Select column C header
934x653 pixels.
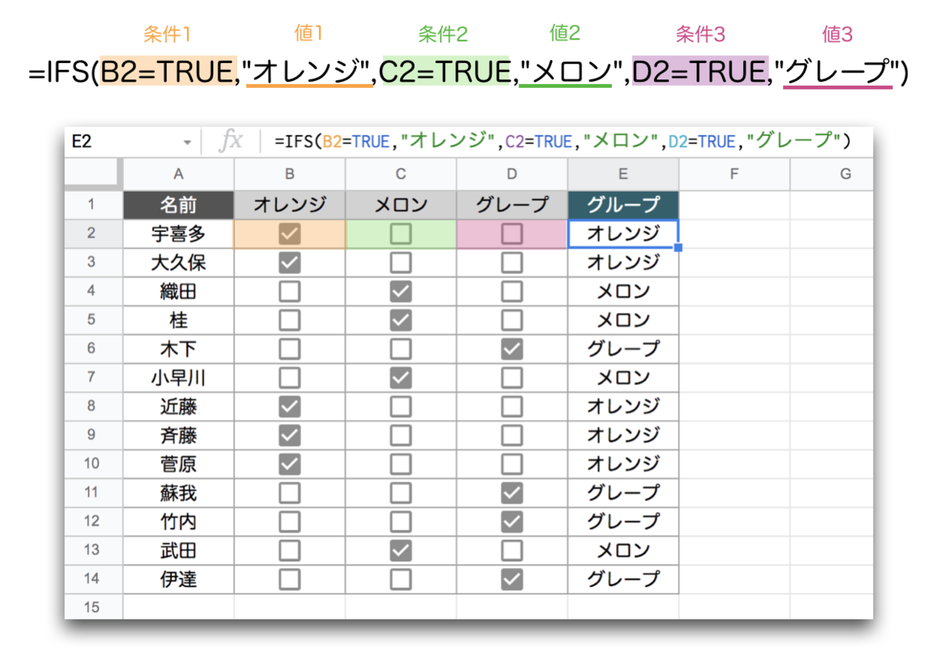coord(401,174)
